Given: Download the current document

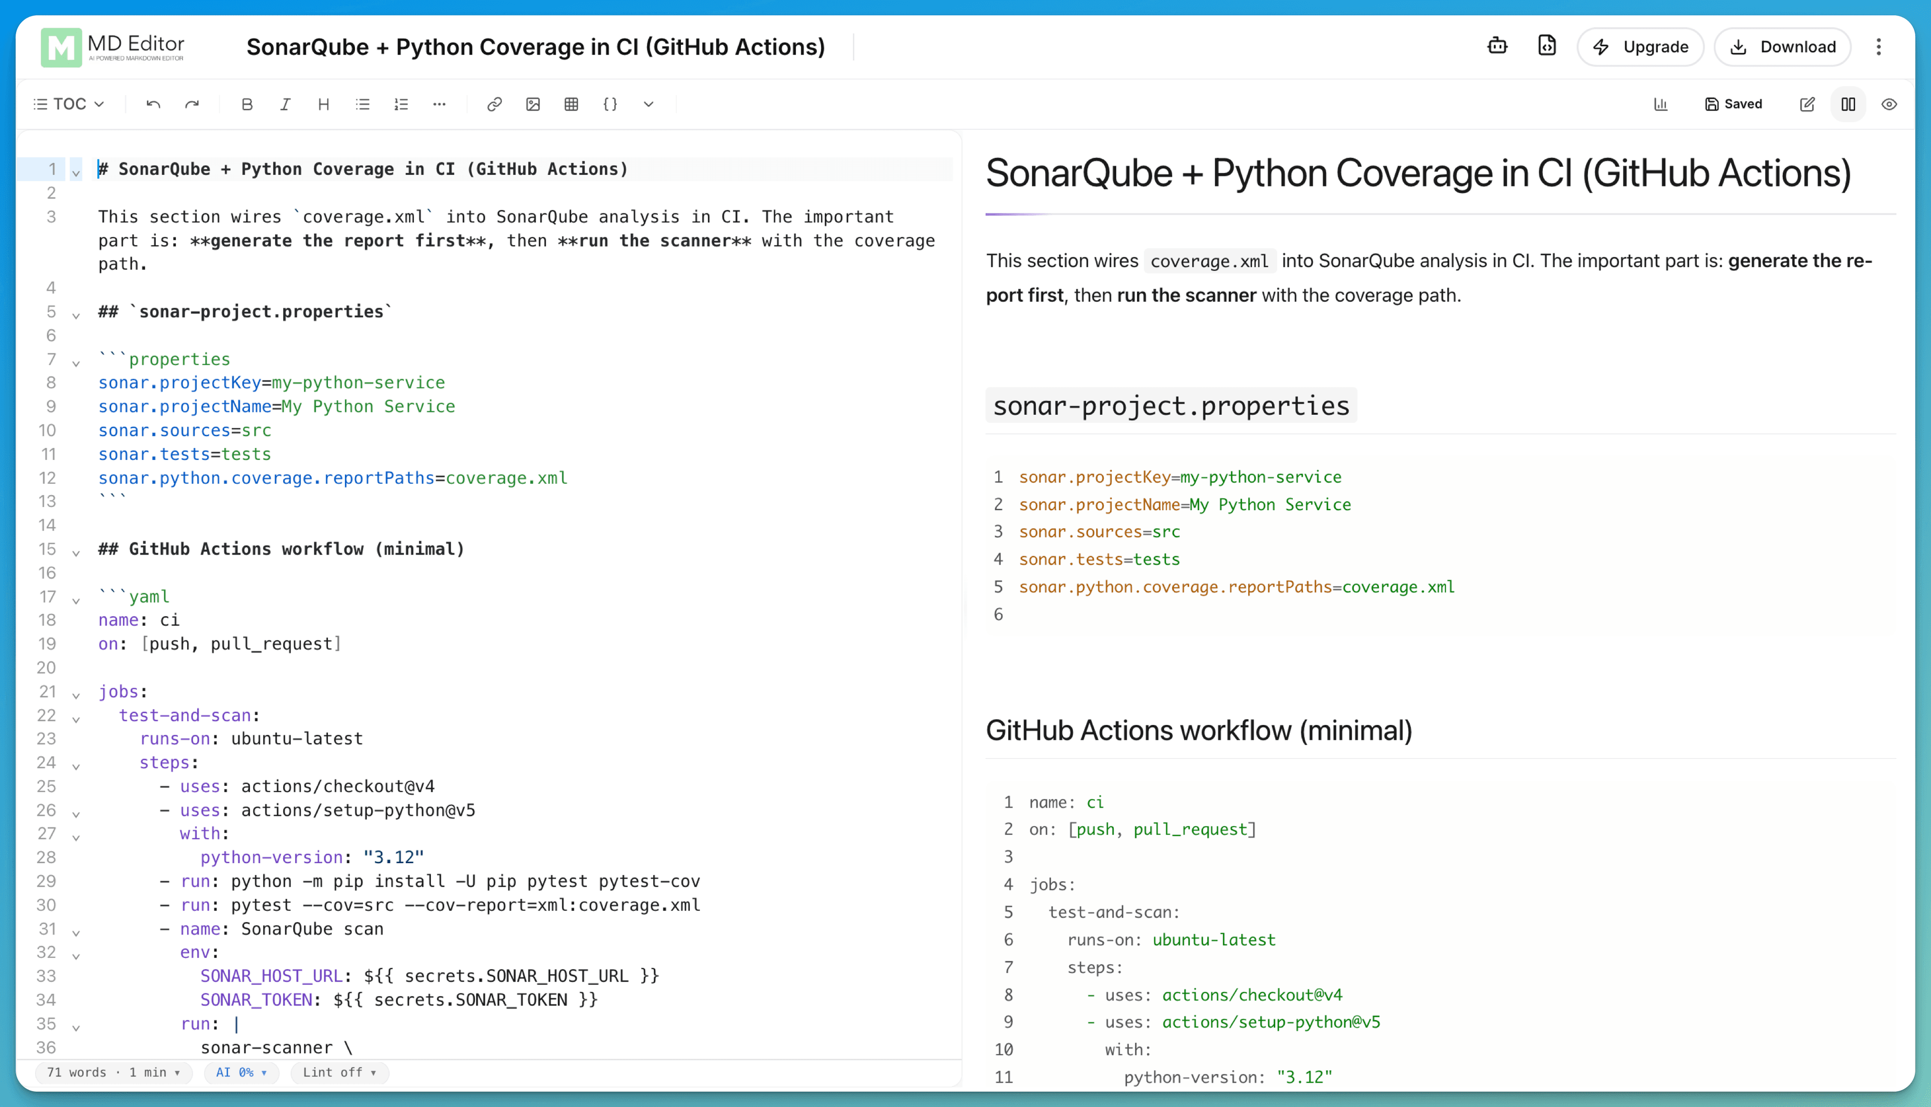Looking at the screenshot, I should [1783, 46].
